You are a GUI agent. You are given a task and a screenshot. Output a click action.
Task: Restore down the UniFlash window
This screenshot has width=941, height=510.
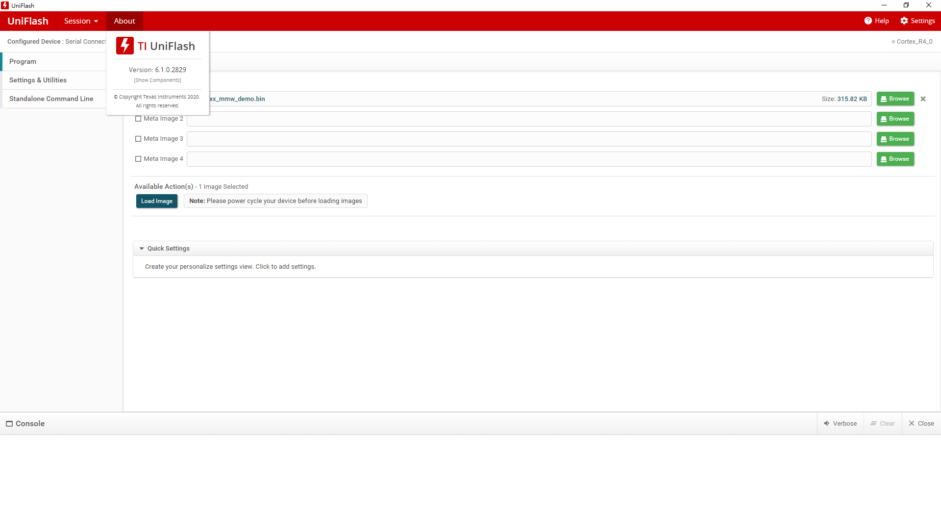point(906,5)
